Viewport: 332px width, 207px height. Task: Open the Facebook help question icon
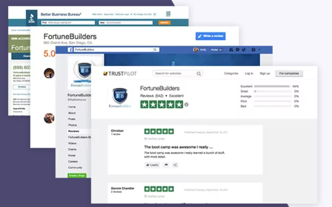(x=254, y=49)
